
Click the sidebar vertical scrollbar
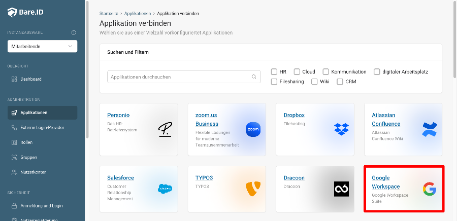point(87,70)
